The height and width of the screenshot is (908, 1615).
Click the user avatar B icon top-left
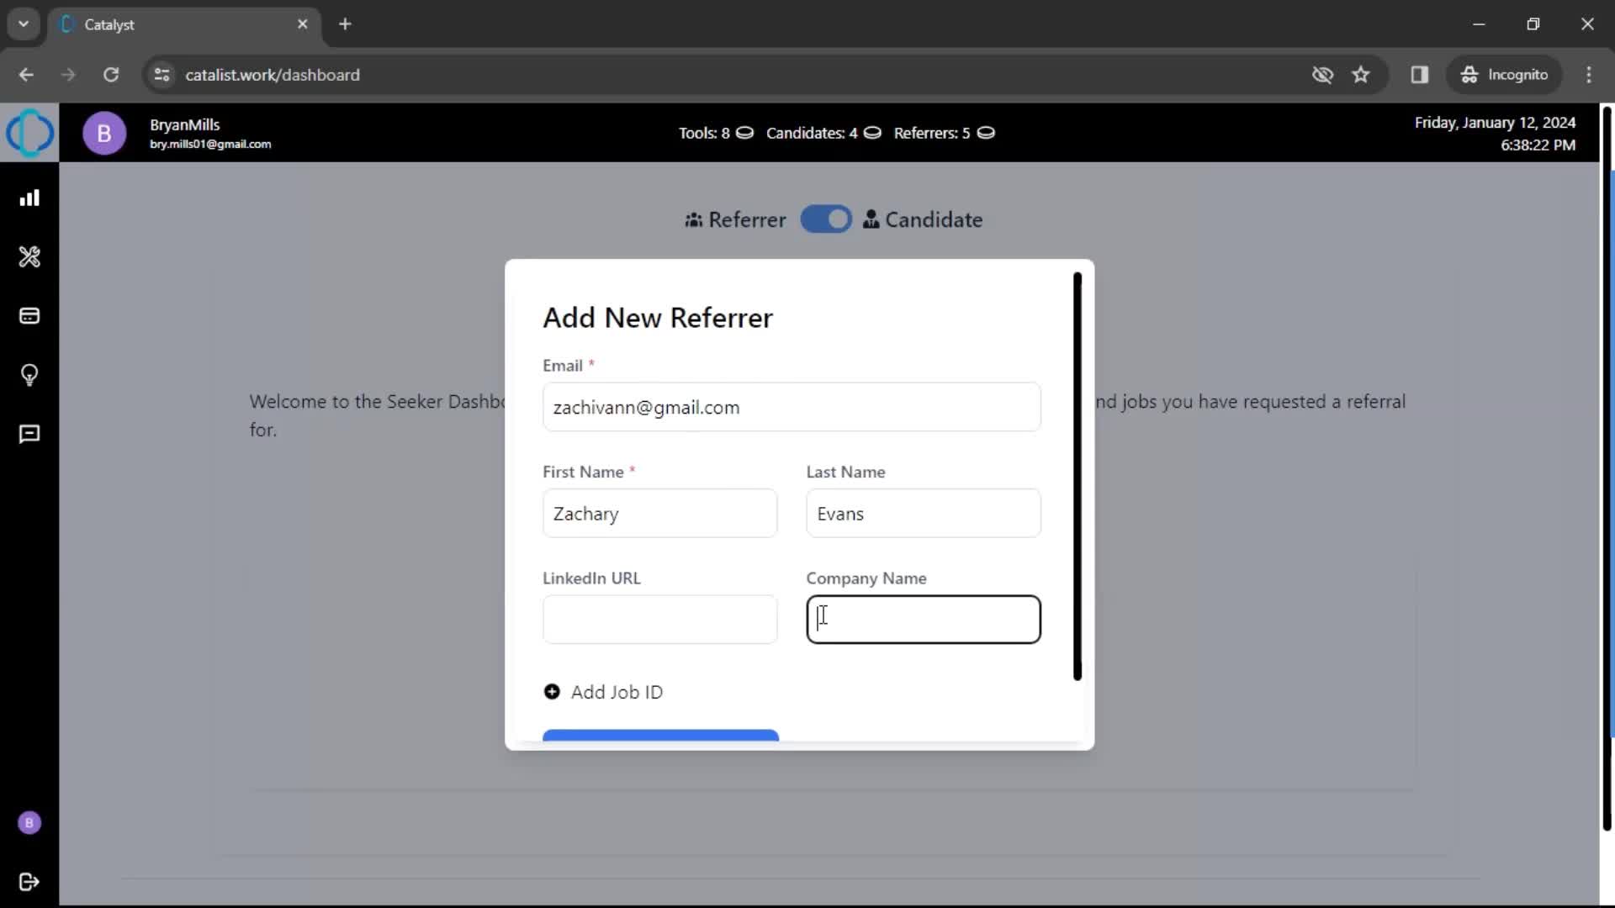[105, 133]
